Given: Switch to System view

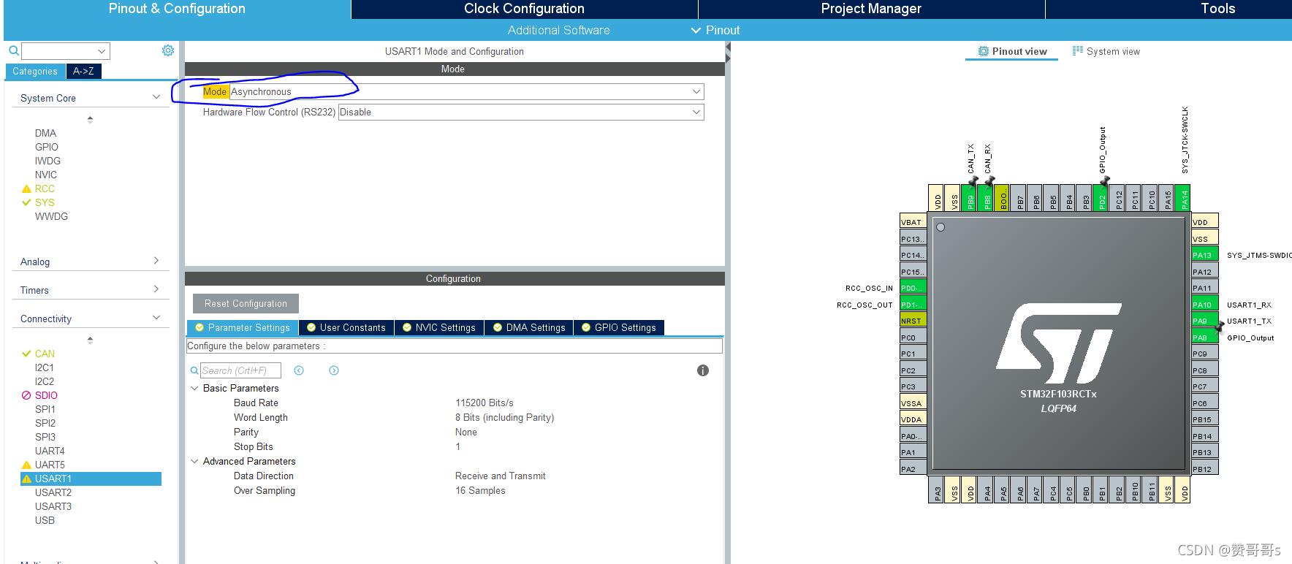Looking at the screenshot, I should coord(1106,51).
